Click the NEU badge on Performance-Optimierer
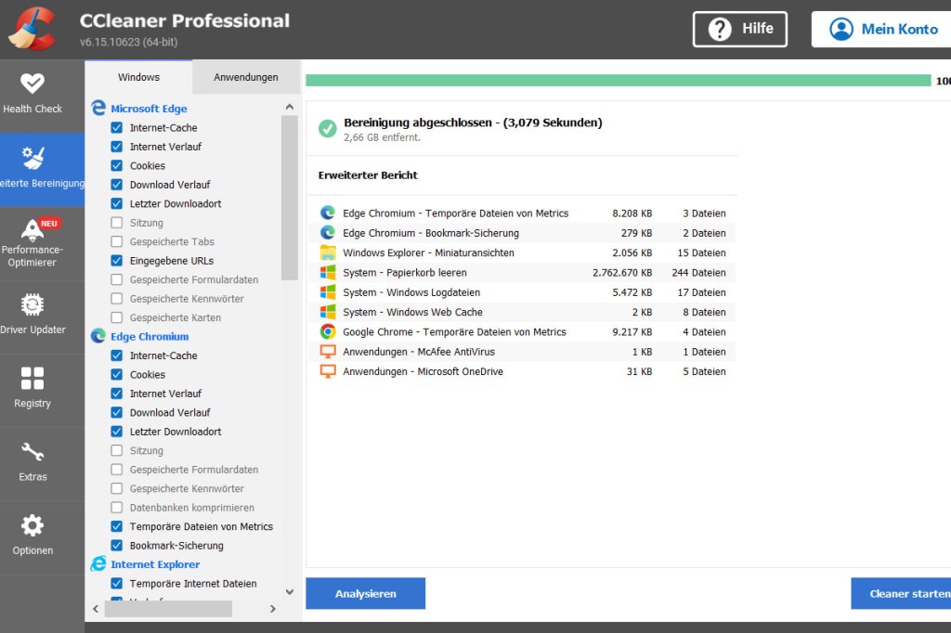The height and width of the screenshot is (633, 951). [x=49, y=223]
